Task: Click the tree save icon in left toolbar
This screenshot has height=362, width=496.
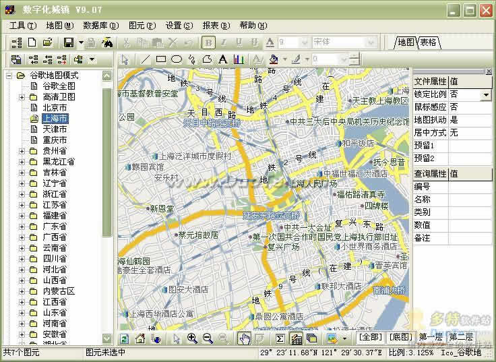Action: click(15, 59)
